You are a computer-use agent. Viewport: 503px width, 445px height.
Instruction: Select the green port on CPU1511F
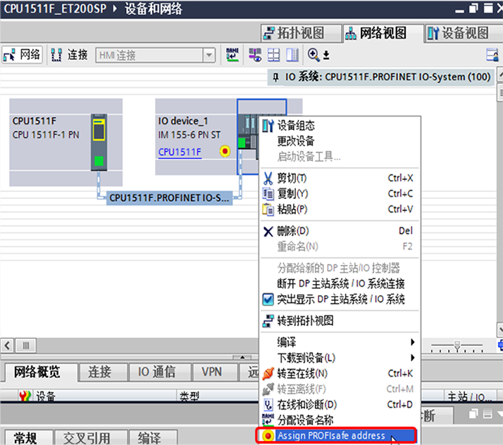99,161
